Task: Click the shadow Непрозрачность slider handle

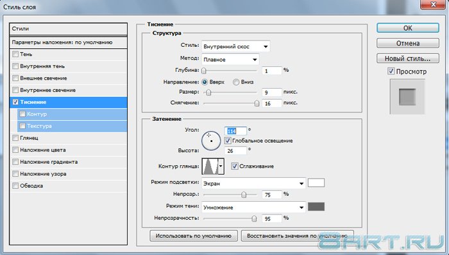Action: (254, 218)
